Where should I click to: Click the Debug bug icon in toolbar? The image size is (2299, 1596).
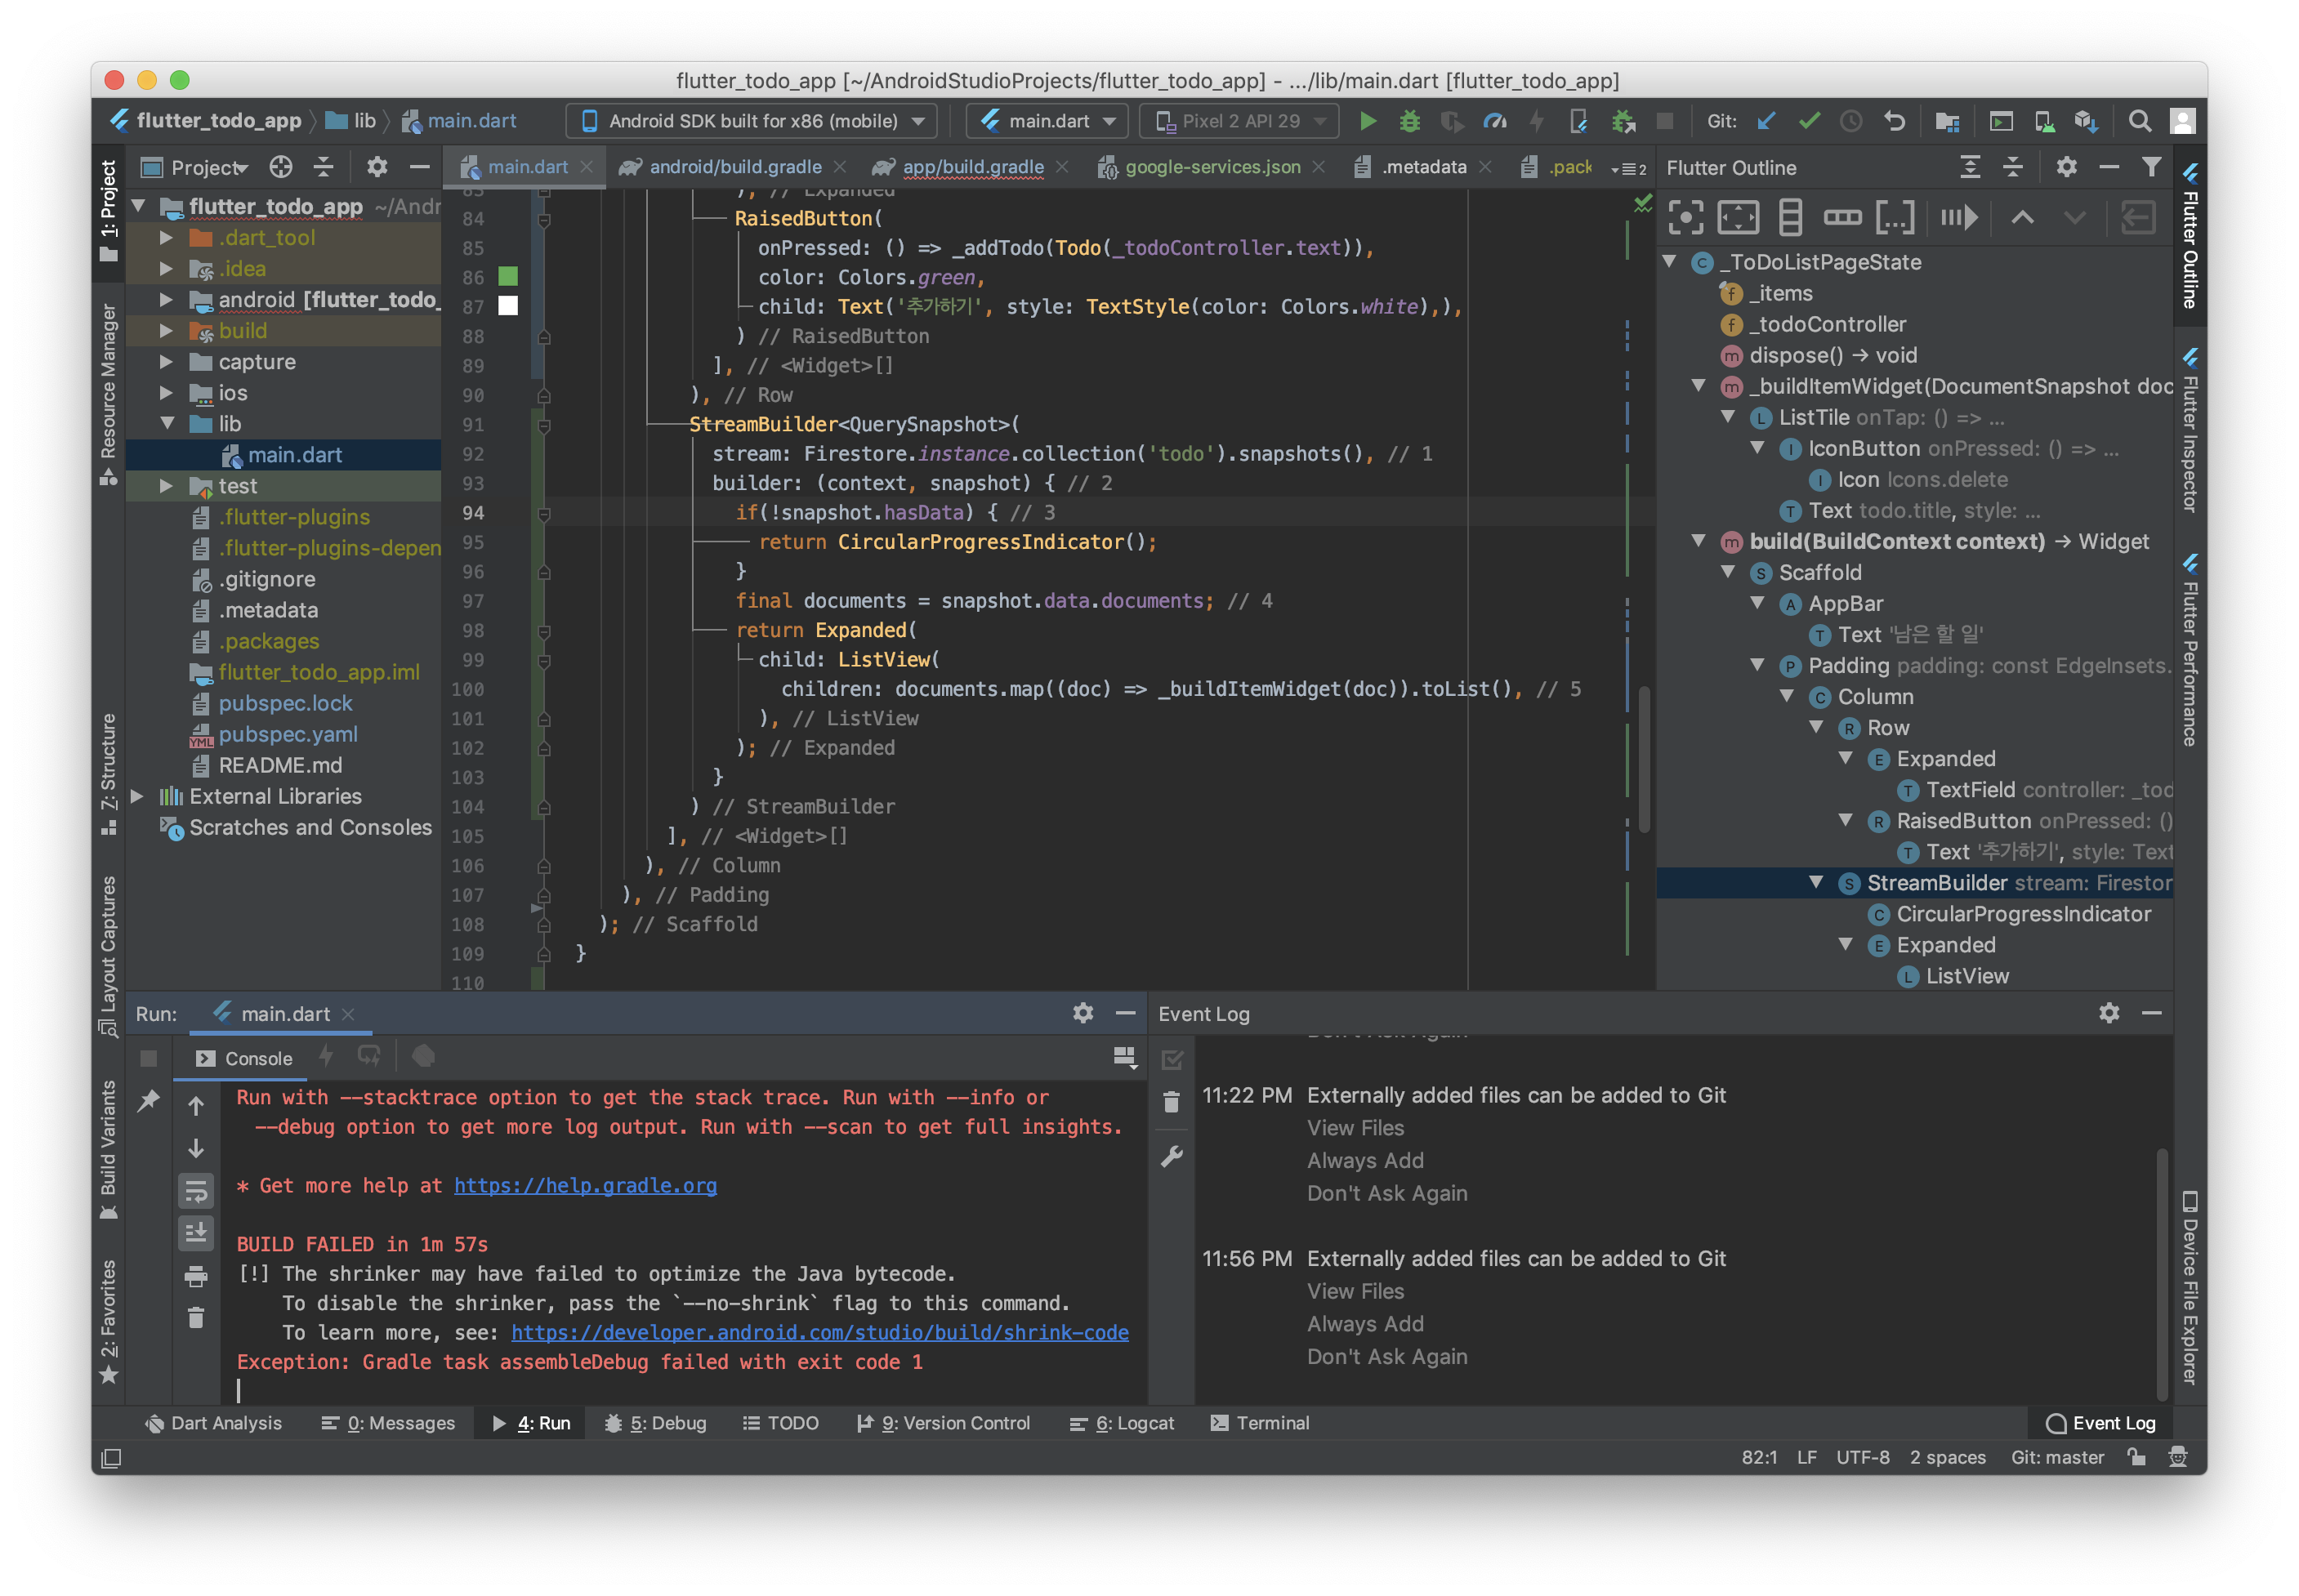tap(1409, 121)
